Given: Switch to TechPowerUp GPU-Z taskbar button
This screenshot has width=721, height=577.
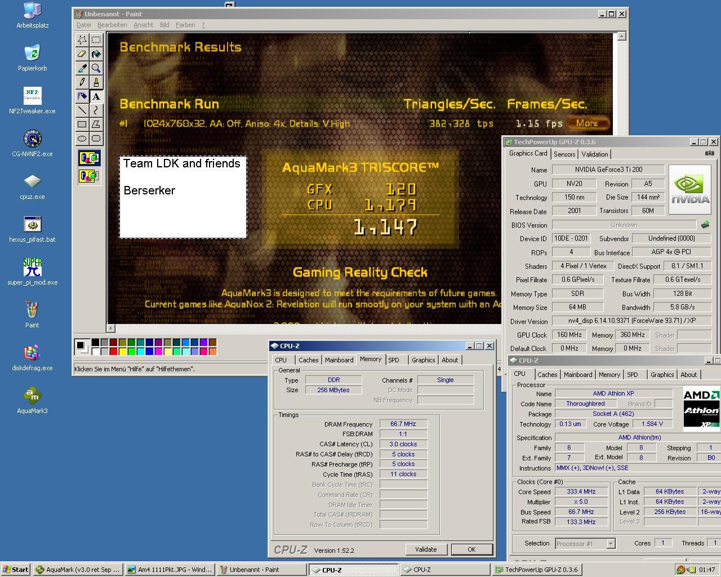Looking at the screenshot, I should pyautogui.click(x=536, y=570).
